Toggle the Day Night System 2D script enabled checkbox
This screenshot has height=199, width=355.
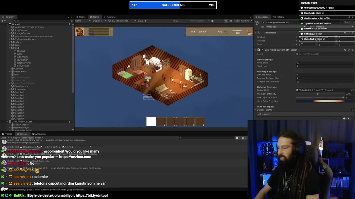262,50
